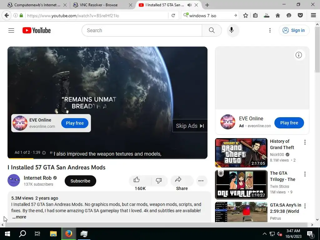Go back with the browser back arrow
320x240 pixels.
(x=7, y=16)
